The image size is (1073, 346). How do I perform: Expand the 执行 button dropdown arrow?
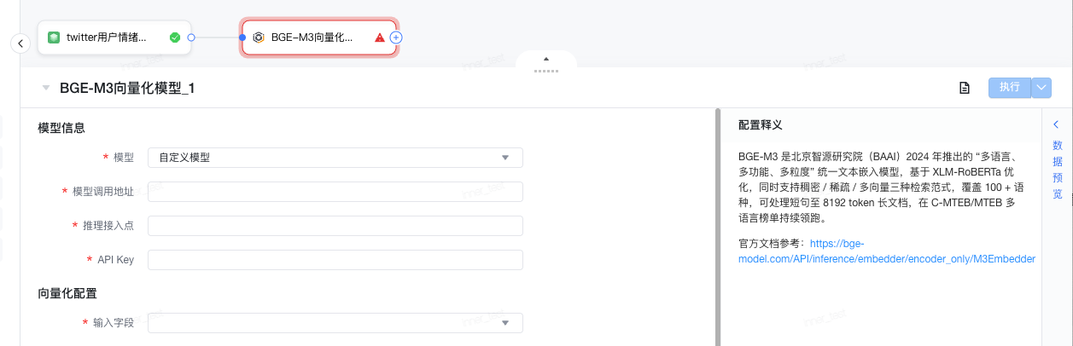tap(1041, 87)
